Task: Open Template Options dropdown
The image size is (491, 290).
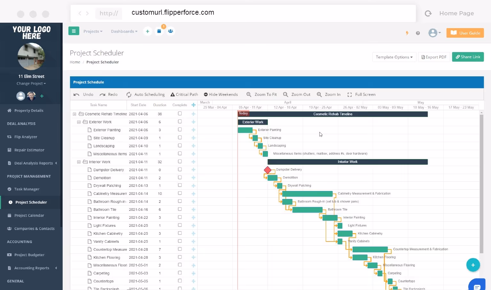Action: click(394, 57)
